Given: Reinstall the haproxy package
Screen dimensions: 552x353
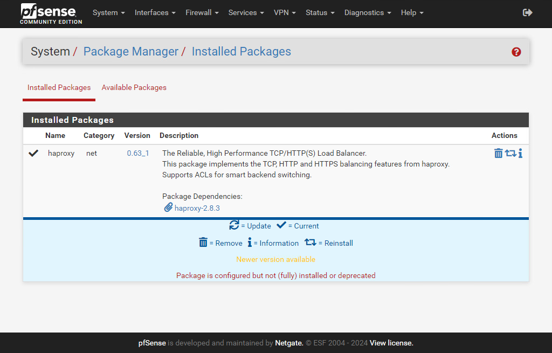Looking at the screenshot, I should tap(510, 153).
